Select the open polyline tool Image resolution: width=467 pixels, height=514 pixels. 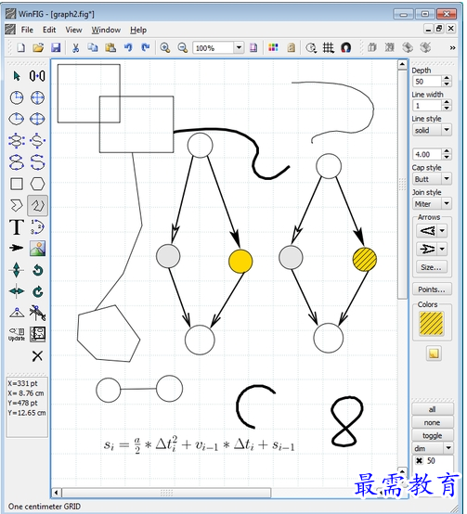[17, 206]
